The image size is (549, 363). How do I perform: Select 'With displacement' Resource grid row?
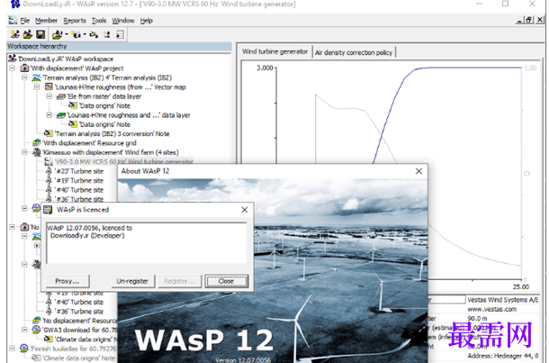point(89,143)
